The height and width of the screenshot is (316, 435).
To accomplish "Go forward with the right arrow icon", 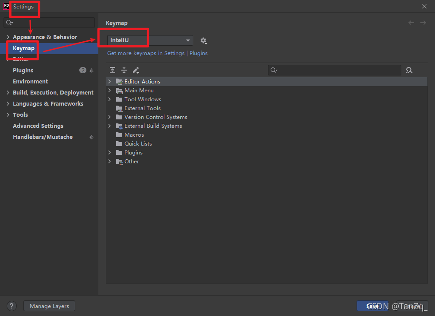I will point(423,23).
